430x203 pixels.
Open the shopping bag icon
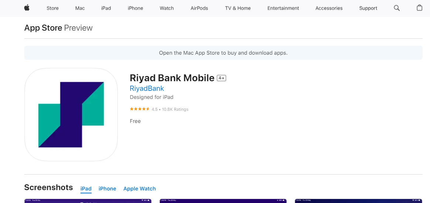[x=419, y=8]
